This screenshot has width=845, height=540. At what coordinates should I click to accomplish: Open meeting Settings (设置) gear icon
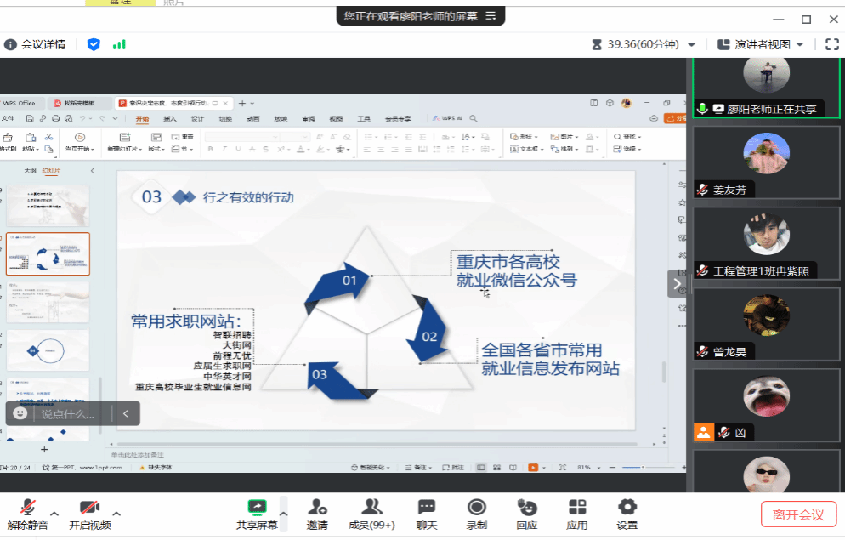(x=627, y=509)
